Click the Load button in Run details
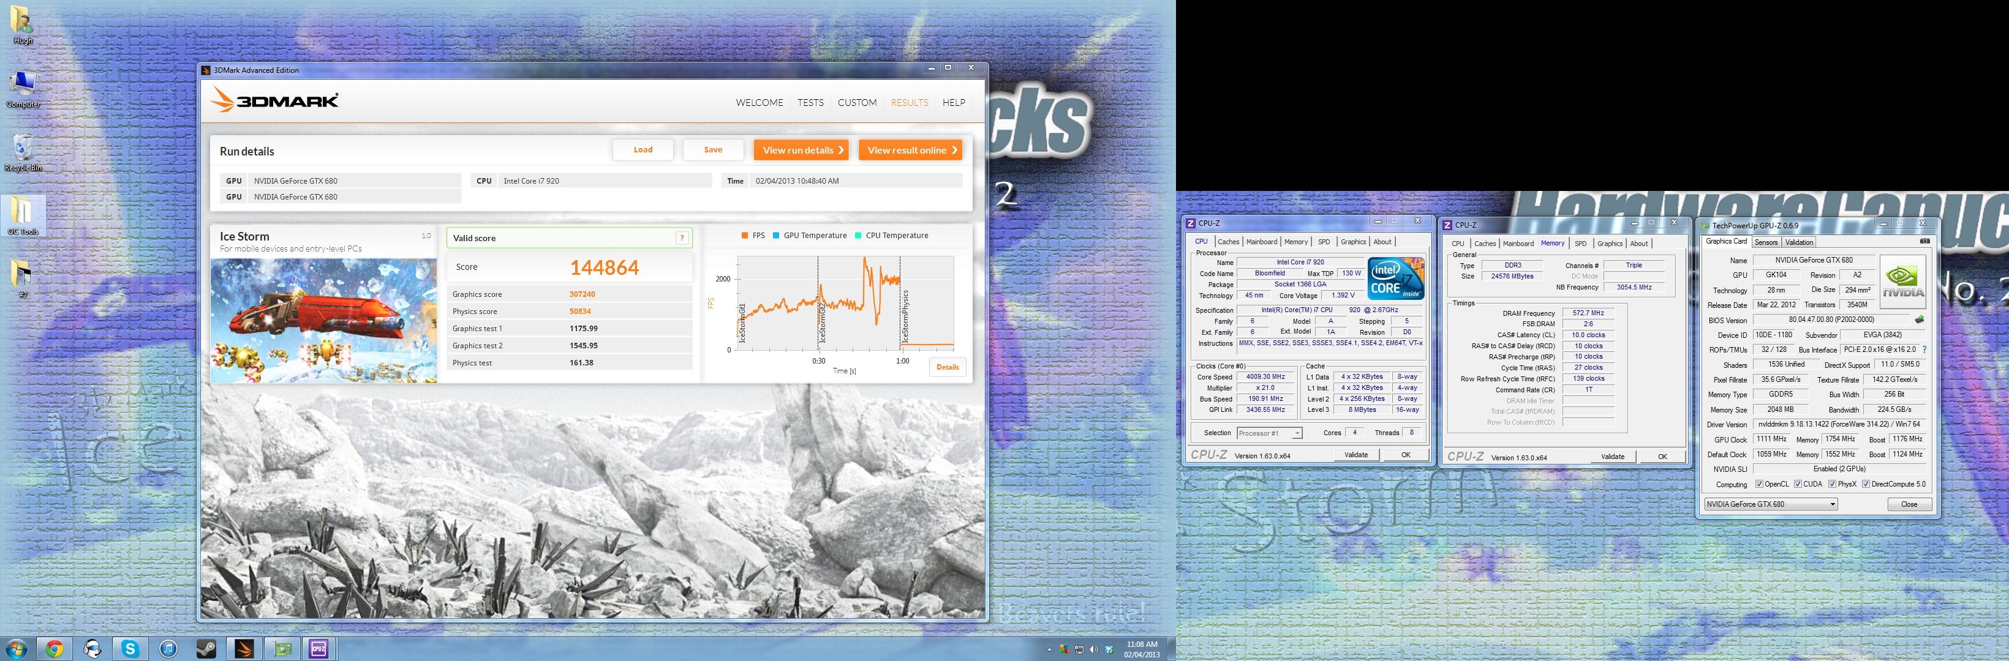The width and height of the screenshot is (2009, 661). pos(643,150)
